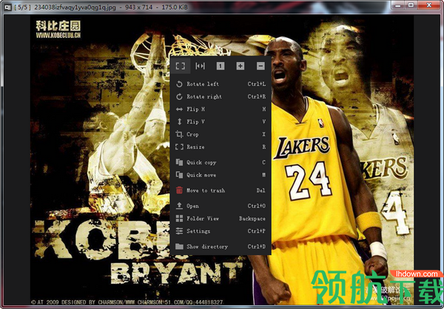
Task: Click the Ctrl+L shortcut label
Action: click(x=257, y=84)
